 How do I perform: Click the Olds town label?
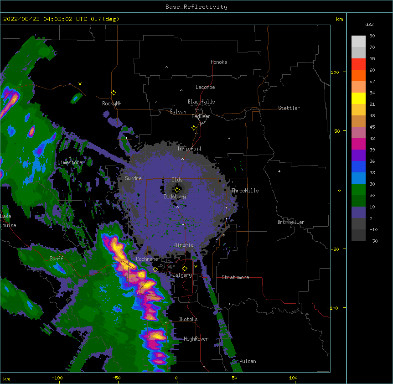[x=177, y=180]
